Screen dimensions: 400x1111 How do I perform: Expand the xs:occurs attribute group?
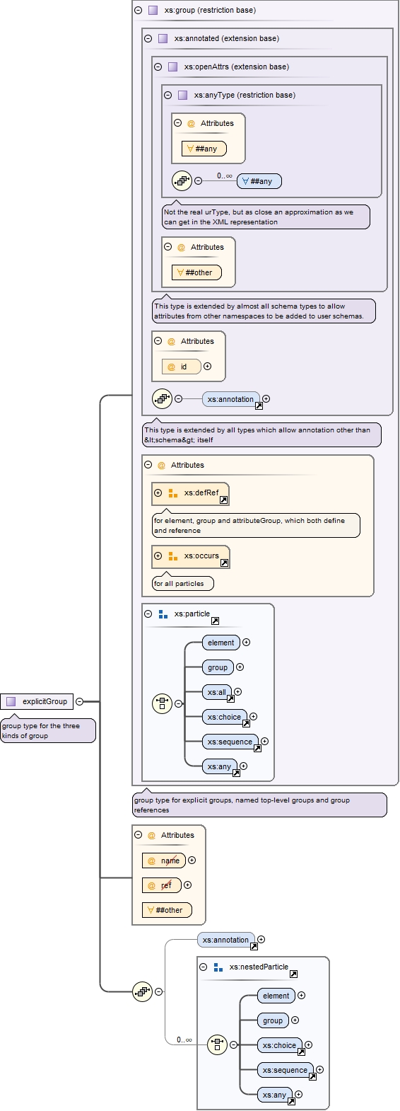[158, 555]
